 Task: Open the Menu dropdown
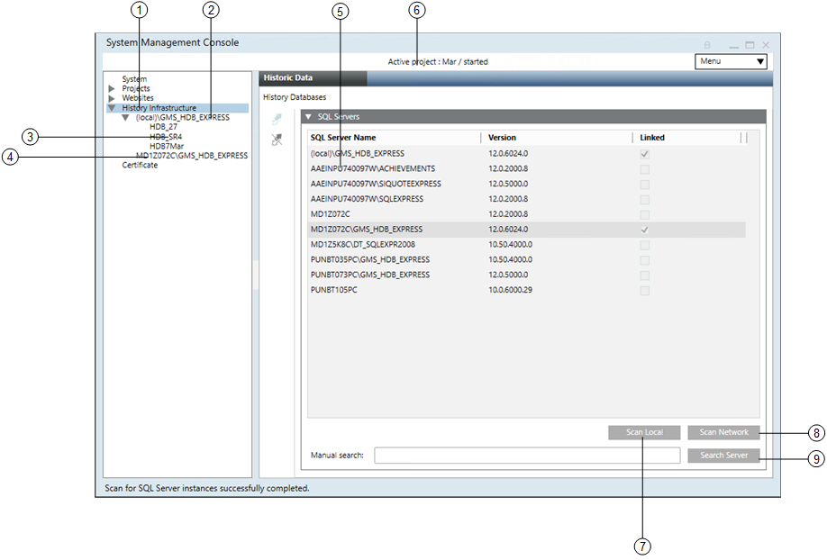point(732,61)
